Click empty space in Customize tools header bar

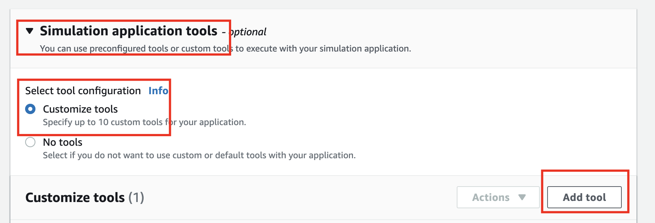pos(295,198)
